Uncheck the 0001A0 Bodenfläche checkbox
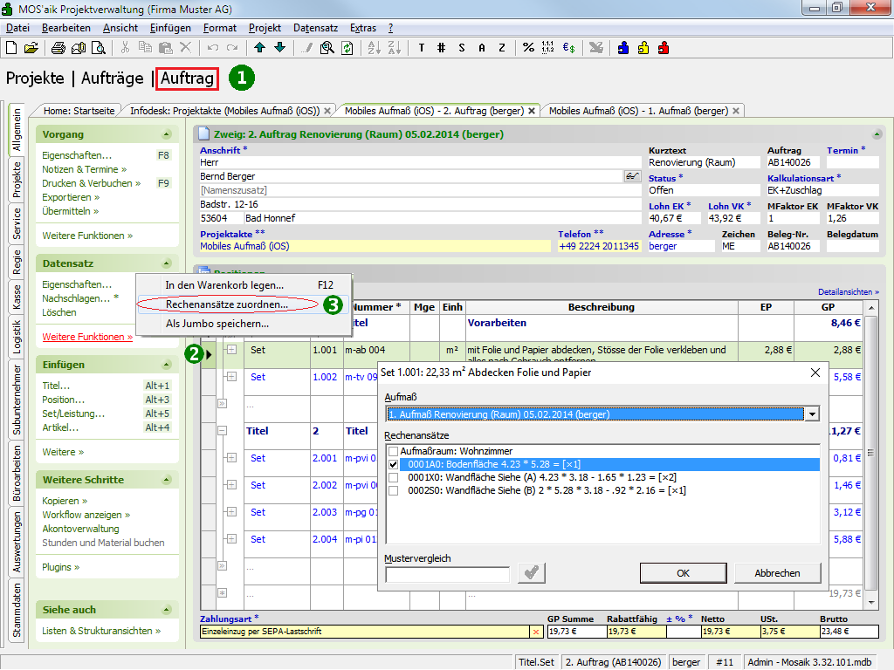 pos(393,464)
